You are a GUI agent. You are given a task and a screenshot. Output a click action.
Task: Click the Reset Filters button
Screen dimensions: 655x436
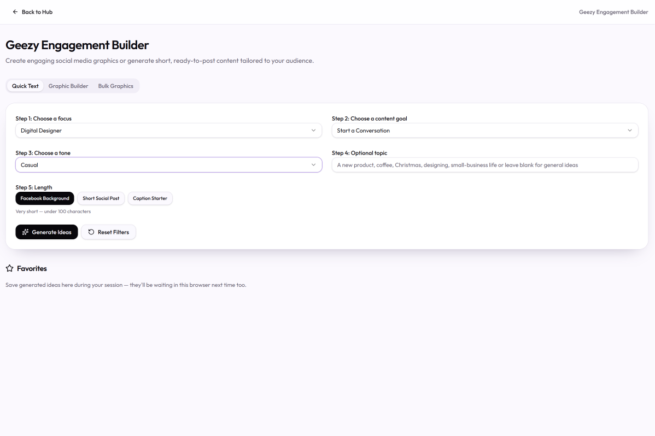109,232
